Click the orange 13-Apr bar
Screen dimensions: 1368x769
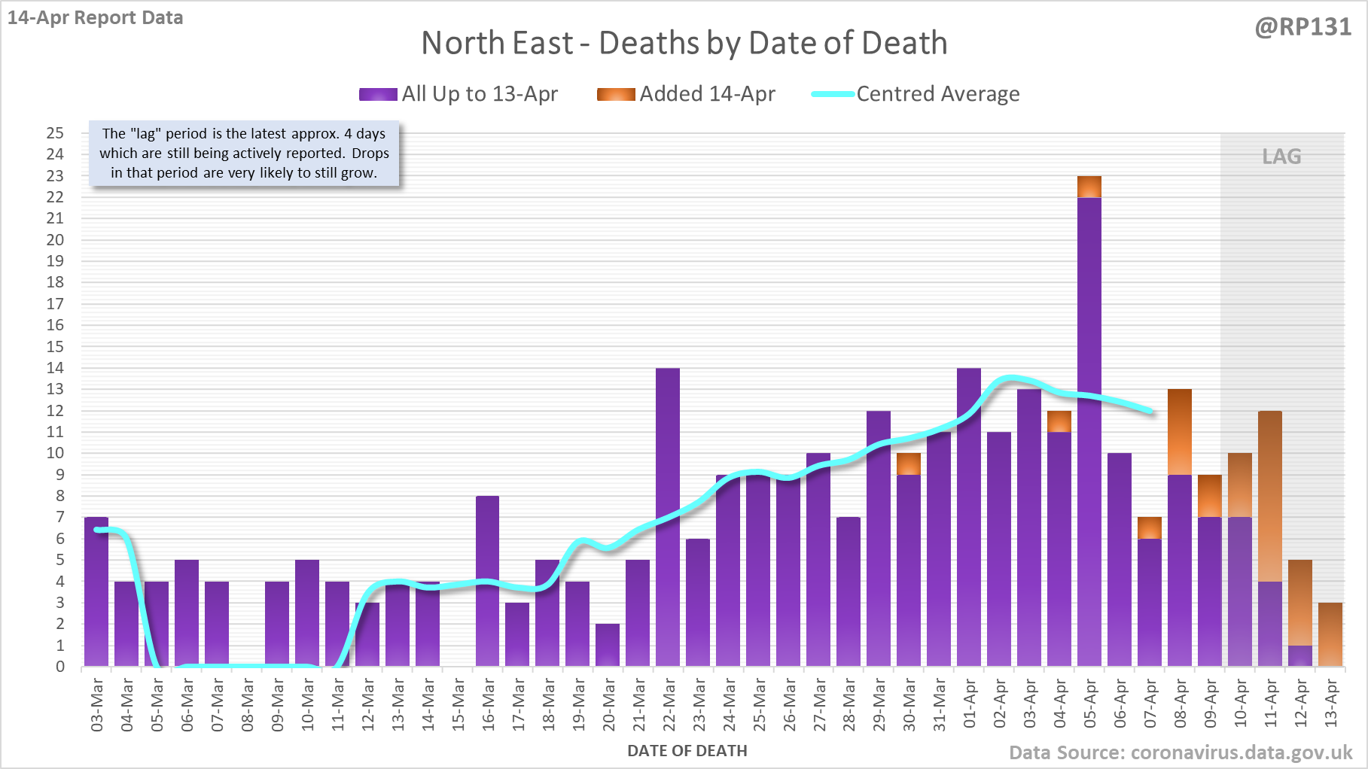(x=1330, y=634)
